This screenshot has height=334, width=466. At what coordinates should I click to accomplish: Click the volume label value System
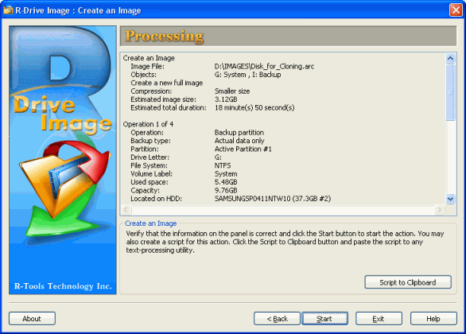226,174
